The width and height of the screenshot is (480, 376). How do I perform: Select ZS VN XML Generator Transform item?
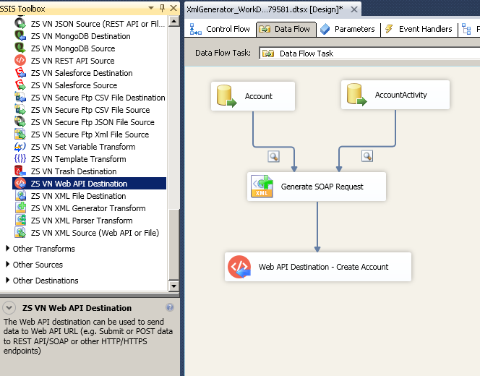pos(87,208)
